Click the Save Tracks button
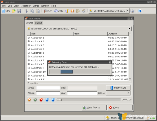Screen dimensions: 157x121 click(x=94, y=108)
